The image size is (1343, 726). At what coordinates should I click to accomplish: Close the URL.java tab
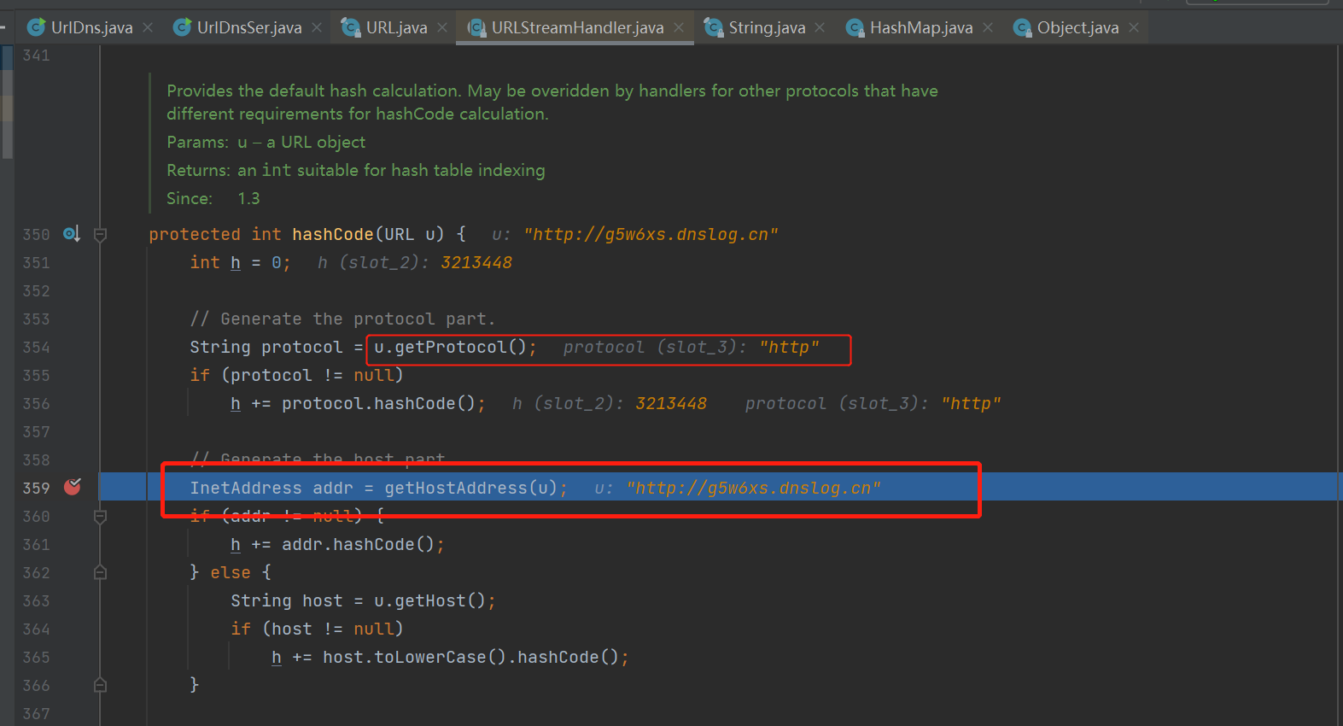442,27
